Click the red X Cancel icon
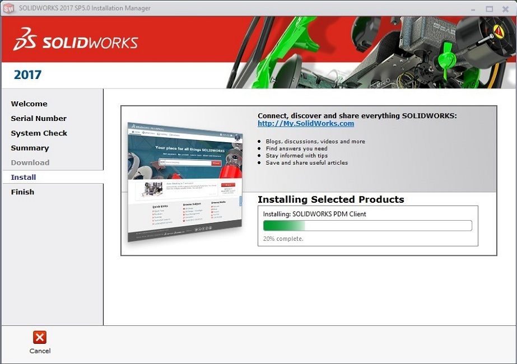Image resolution: width=517 pixels, height=364 pixels. pyautogui.click(x=39, y=337)
